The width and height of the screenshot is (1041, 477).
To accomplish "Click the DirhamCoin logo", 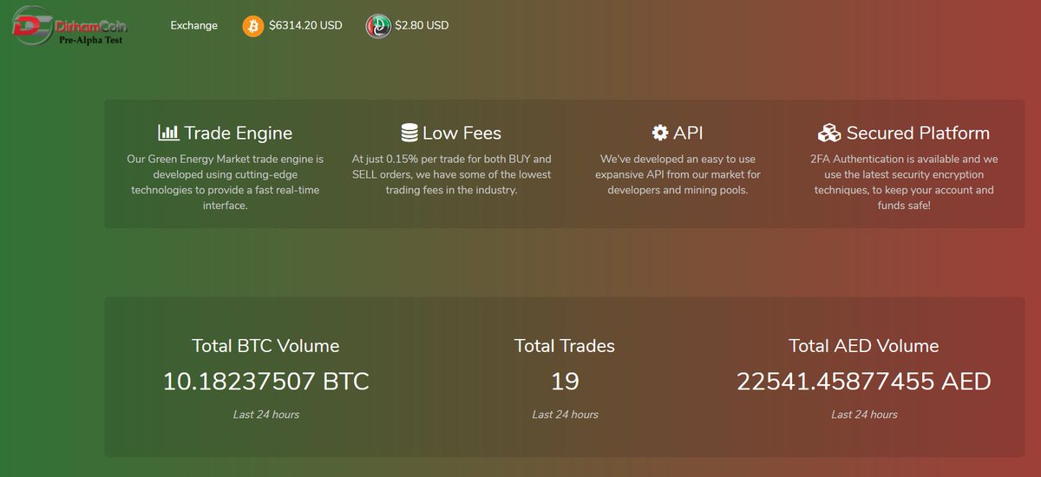I will coord(68,26).
